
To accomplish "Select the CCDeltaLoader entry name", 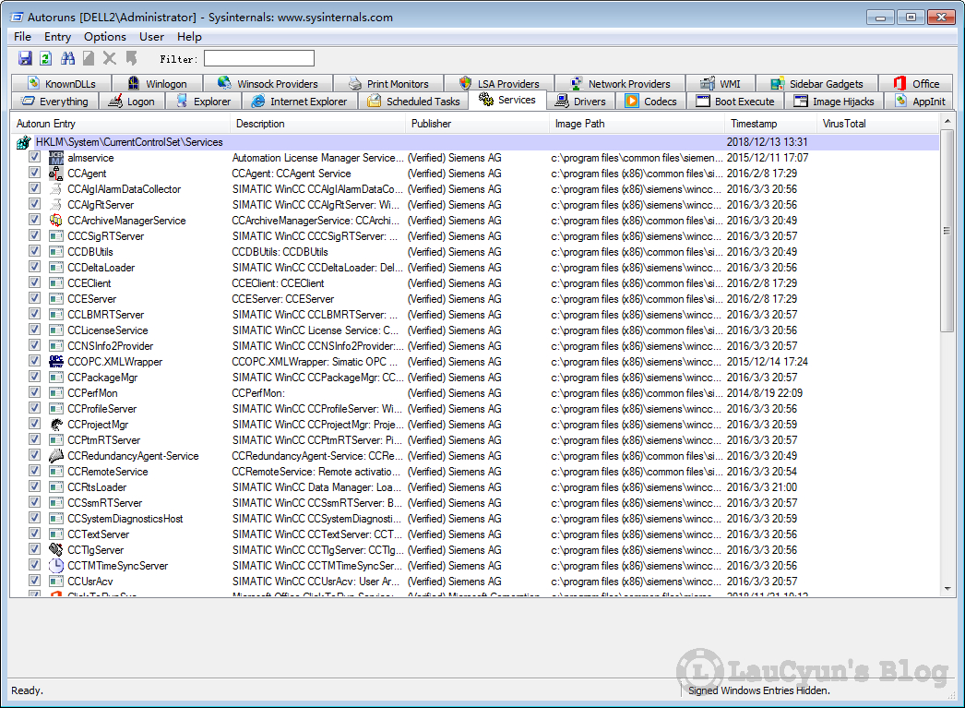I will [x=101, y=268].
